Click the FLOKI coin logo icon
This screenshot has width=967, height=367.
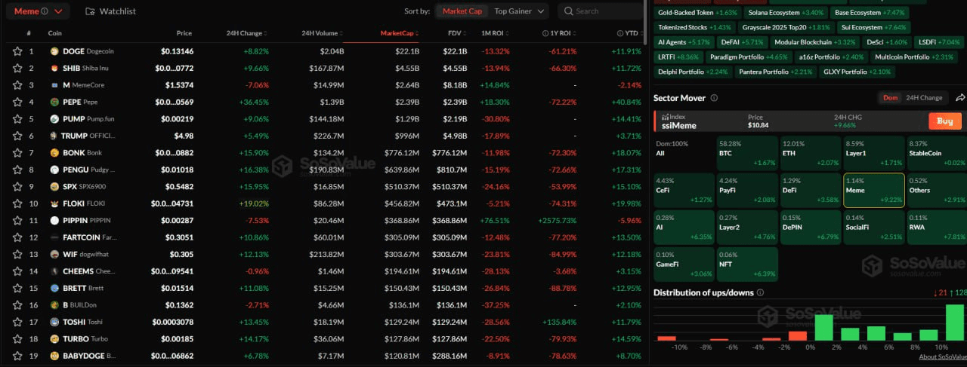[54, 203]
